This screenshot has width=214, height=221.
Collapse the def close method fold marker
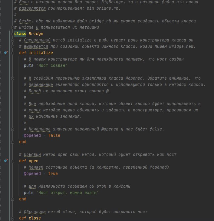point(12,218)
